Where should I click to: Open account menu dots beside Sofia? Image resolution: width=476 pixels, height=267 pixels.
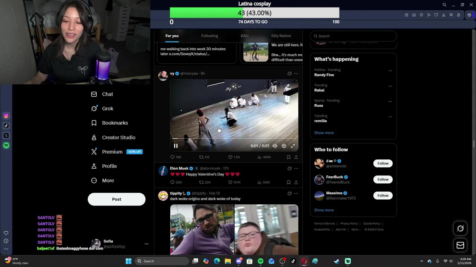pyautogui.click(x=147, y=244)
